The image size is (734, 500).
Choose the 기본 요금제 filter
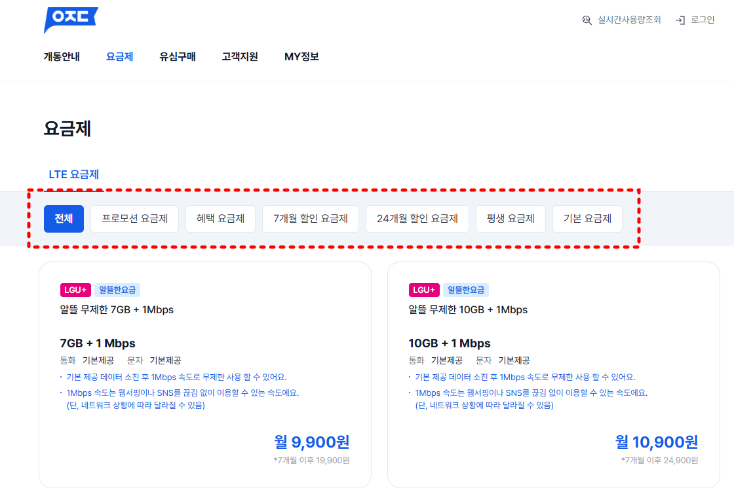587,219
